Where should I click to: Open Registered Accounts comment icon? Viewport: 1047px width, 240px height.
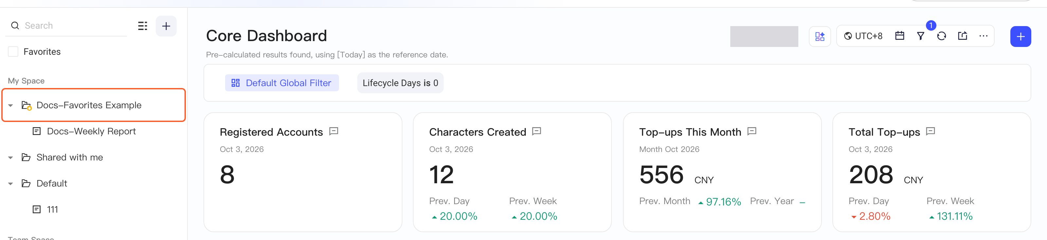coord(334,131)
